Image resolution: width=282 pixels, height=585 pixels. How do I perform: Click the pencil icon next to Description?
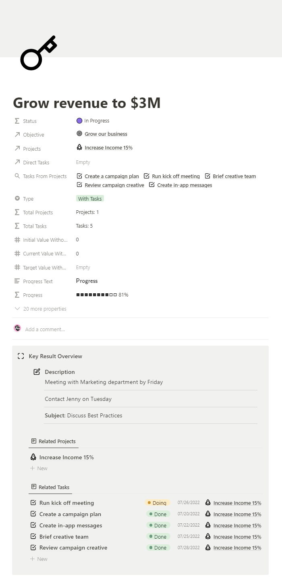coord(37,371)
